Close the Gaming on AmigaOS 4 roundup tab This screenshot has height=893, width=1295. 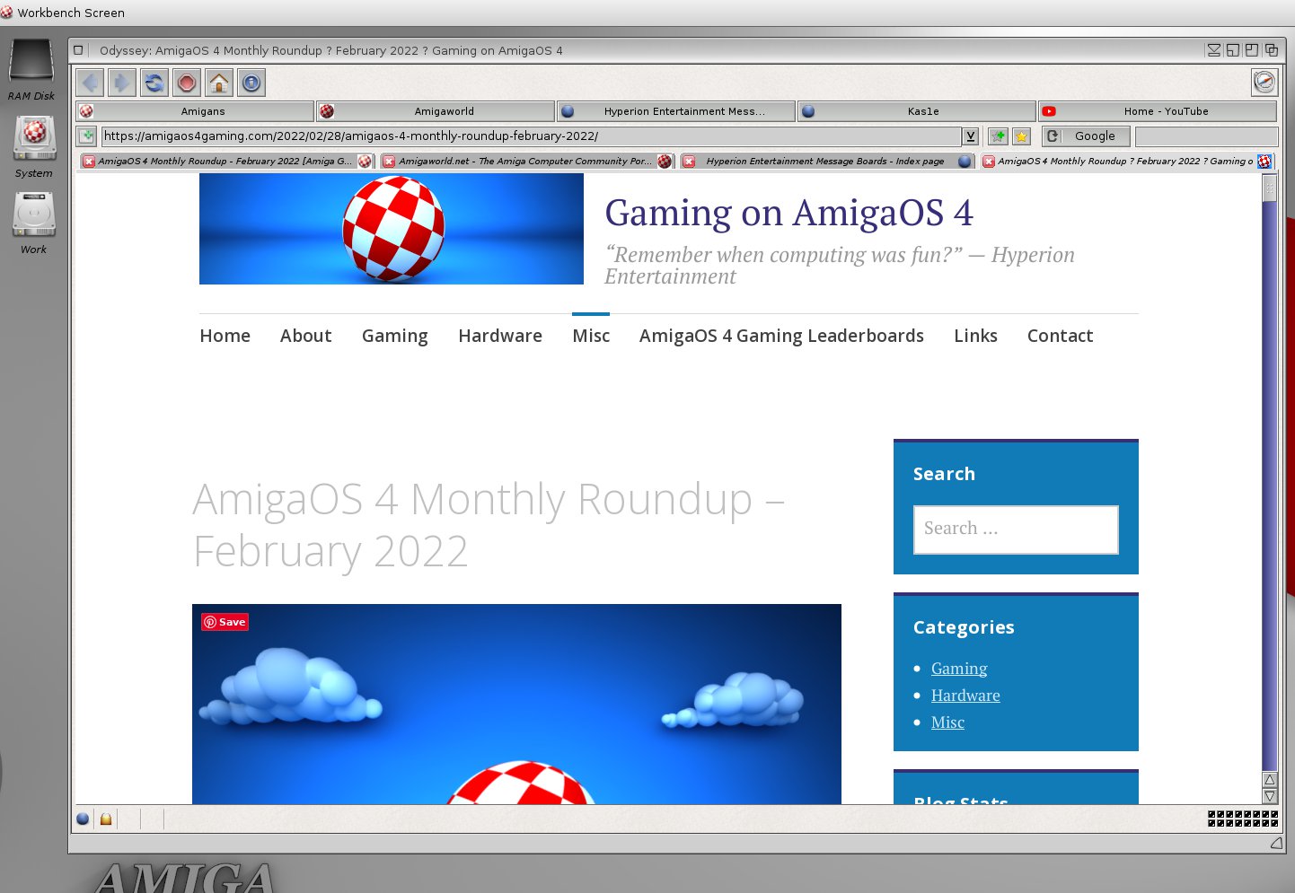989,162
